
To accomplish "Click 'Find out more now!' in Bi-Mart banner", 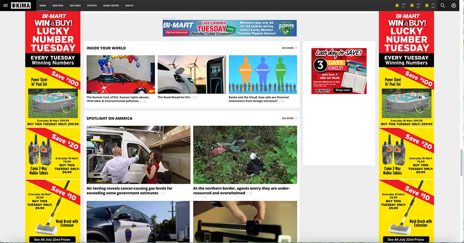I will pos(177,32).
